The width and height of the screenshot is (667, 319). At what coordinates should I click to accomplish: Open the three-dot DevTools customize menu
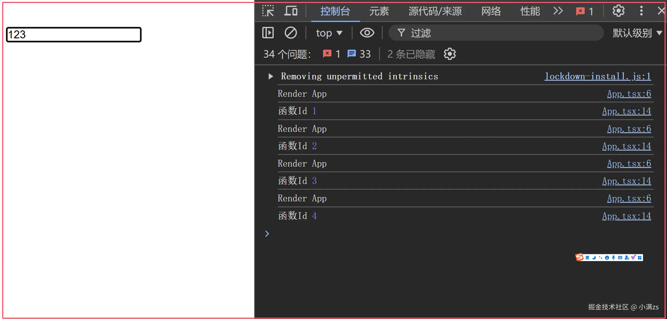pos(641,11)
